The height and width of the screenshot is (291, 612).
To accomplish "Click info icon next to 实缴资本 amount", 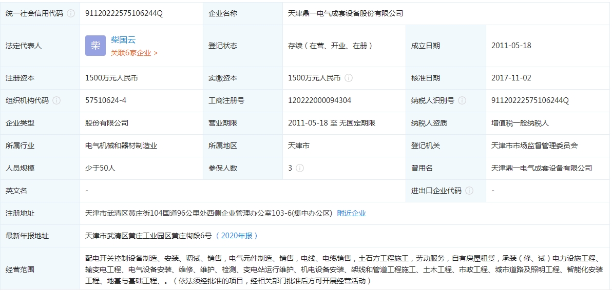I will pyautogui.click(x=349, y=78).
